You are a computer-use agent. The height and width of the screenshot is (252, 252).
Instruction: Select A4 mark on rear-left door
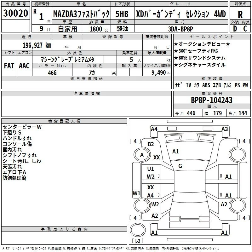click(x=151, y=196)
